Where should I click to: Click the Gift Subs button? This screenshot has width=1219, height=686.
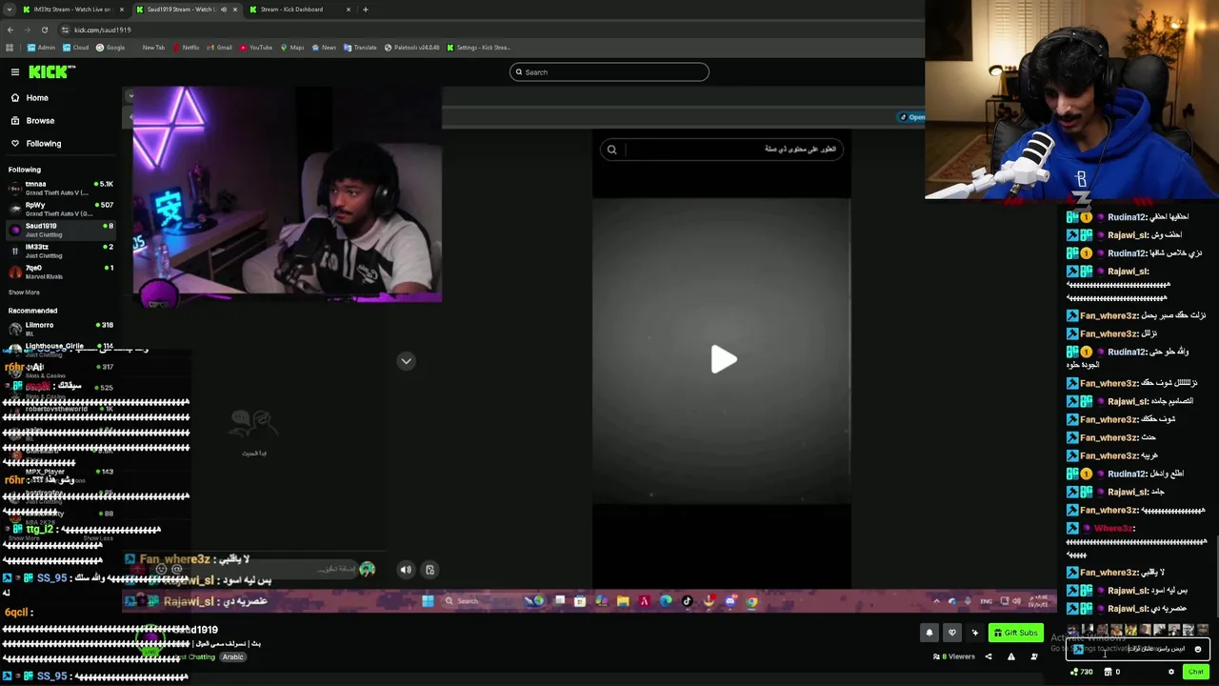[x=1015, y=633]
